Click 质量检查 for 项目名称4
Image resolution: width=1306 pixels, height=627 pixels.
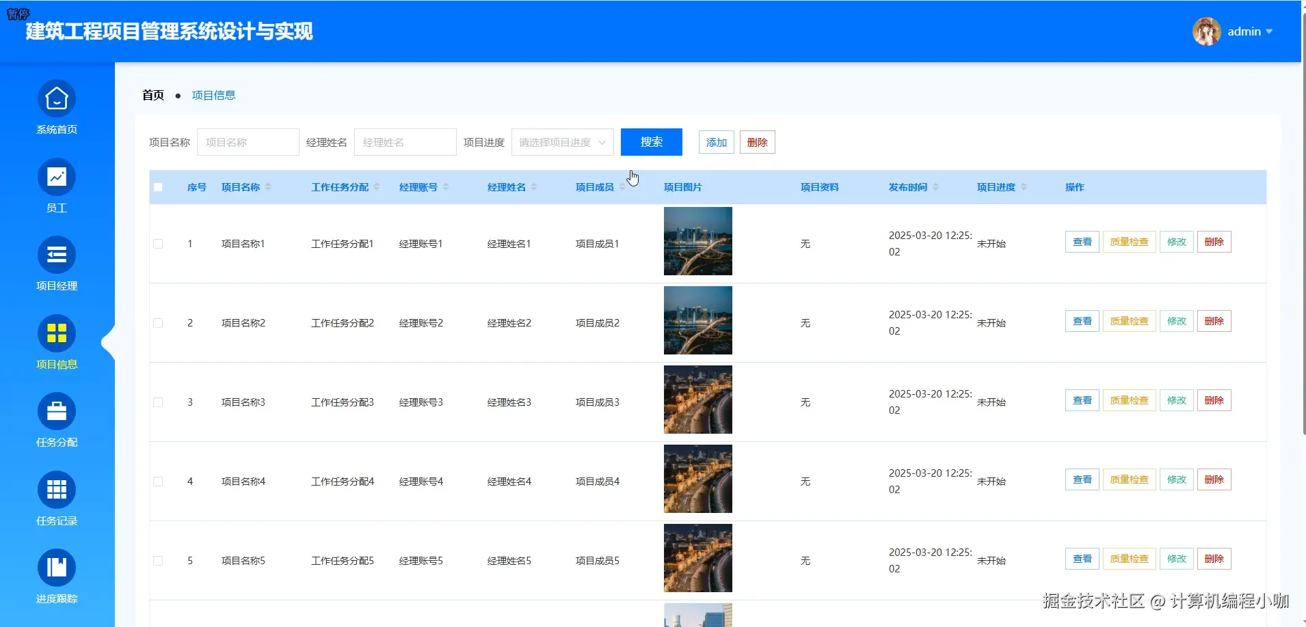(x=1130, y=479)
